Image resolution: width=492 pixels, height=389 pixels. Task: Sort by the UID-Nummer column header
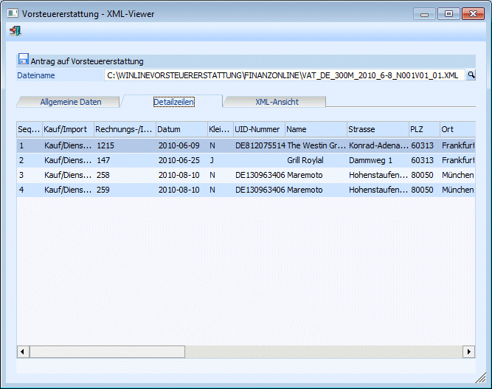[259, 129]
